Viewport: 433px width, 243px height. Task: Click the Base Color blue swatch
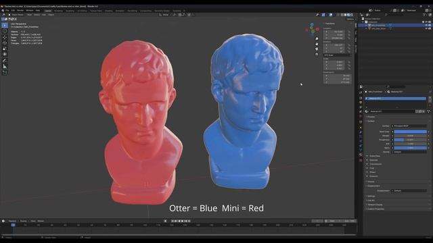411,132
